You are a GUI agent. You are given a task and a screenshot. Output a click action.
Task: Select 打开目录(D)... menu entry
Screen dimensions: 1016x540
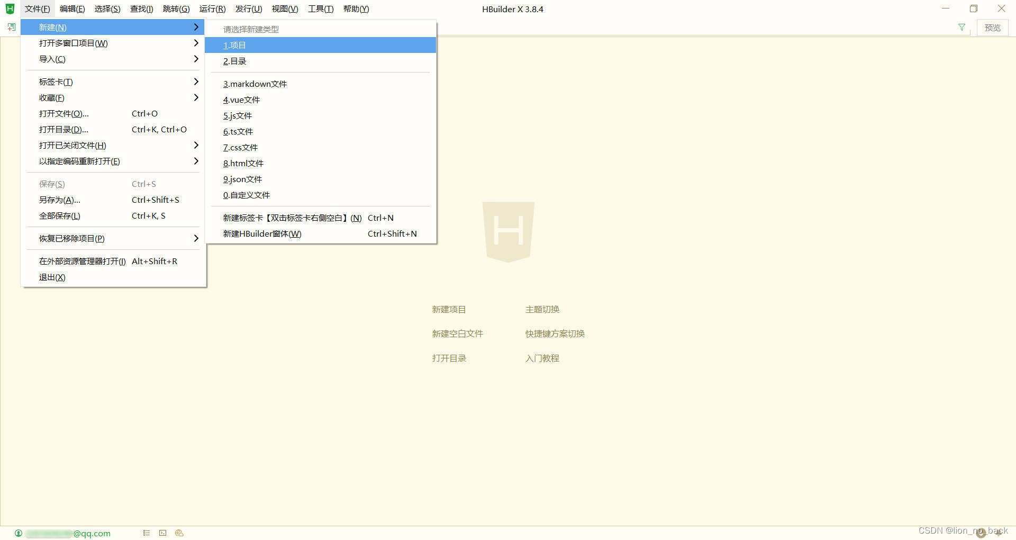point(113,129)
